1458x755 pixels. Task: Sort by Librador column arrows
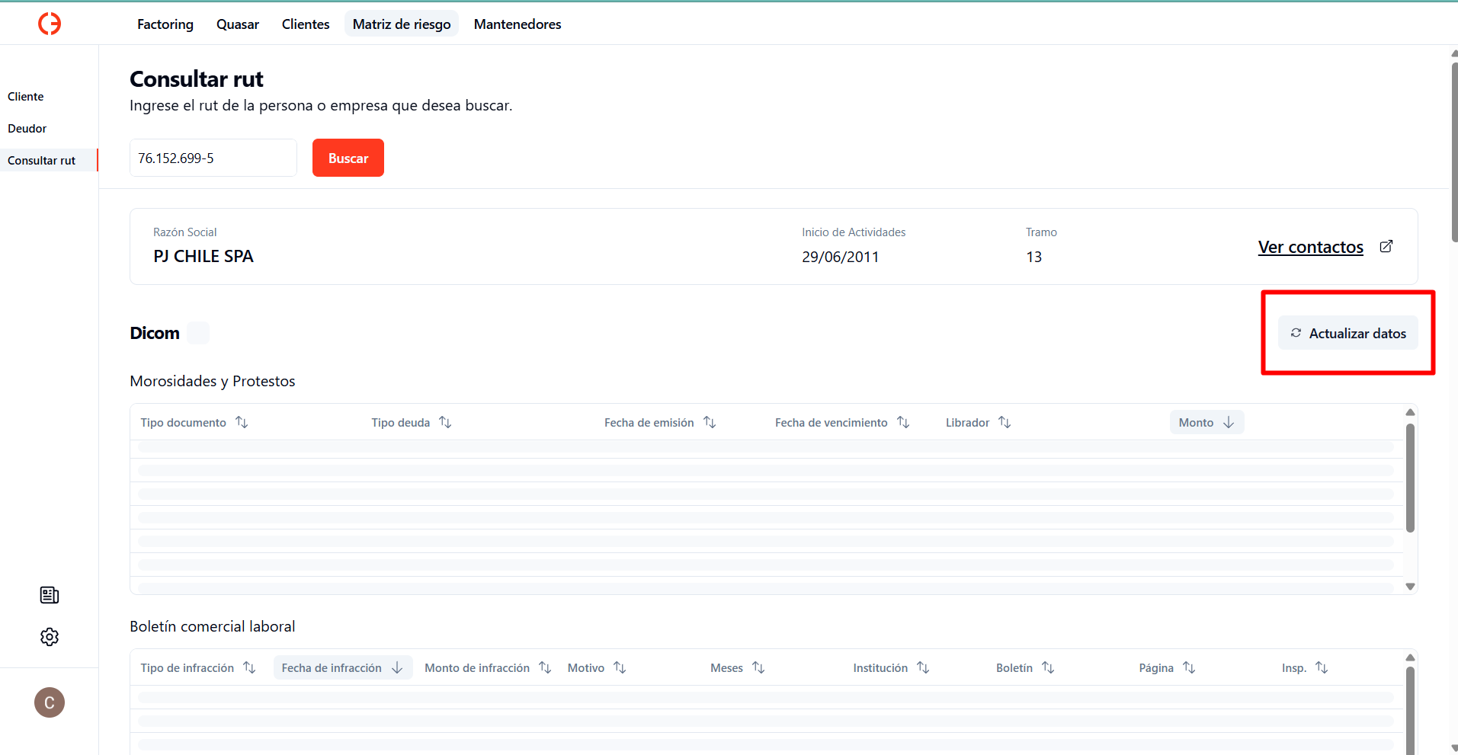[1005, 422]
